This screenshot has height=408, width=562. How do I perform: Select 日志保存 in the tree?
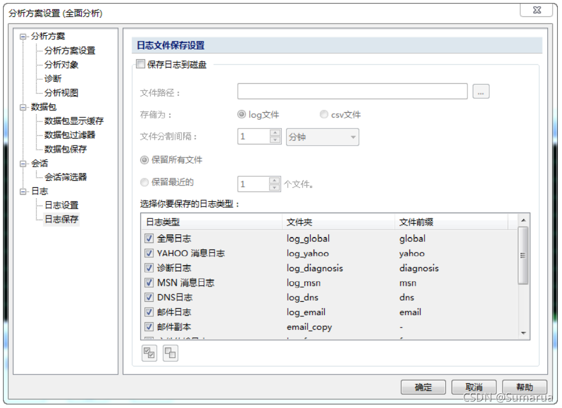[x=61, y=219]
